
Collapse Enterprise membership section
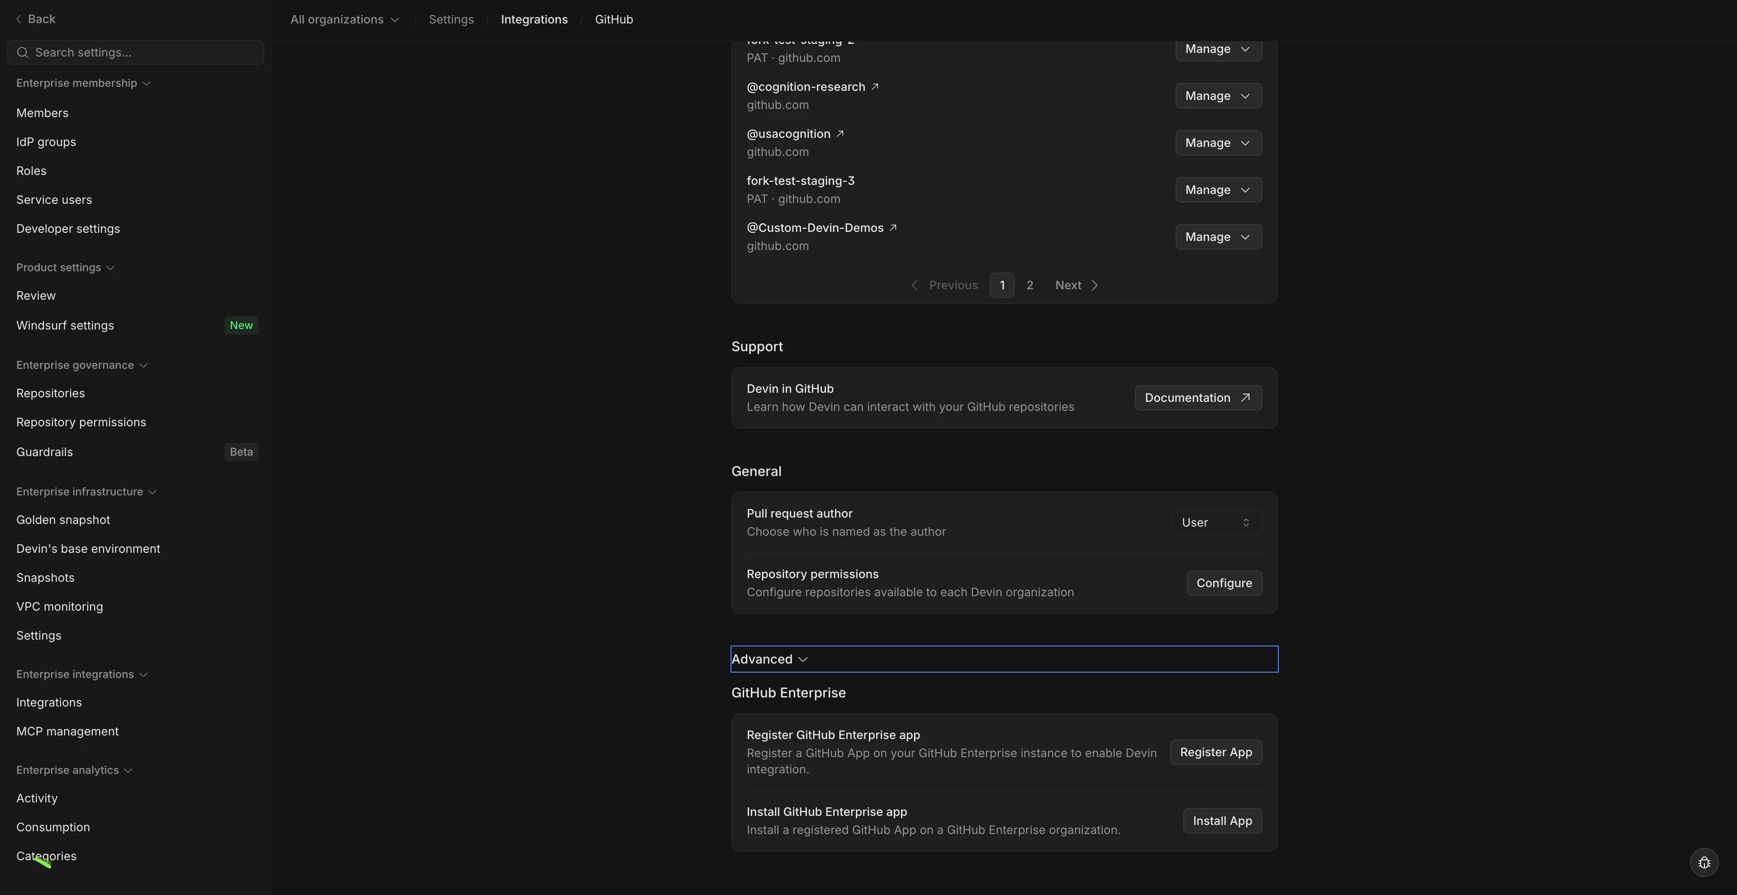click(x=83, y=84)
